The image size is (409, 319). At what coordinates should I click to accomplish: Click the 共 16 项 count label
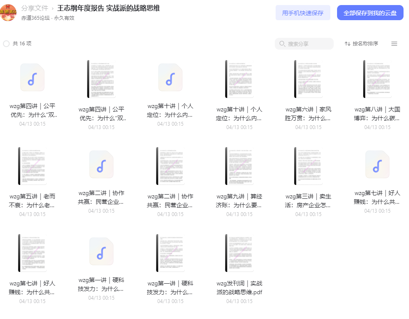tap(22, 44)
